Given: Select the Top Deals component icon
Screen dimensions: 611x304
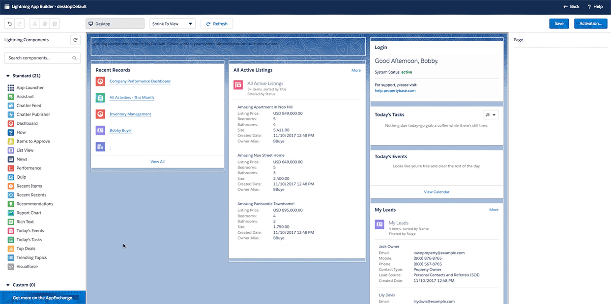Looking at the screenshot, I should (11, 248).
